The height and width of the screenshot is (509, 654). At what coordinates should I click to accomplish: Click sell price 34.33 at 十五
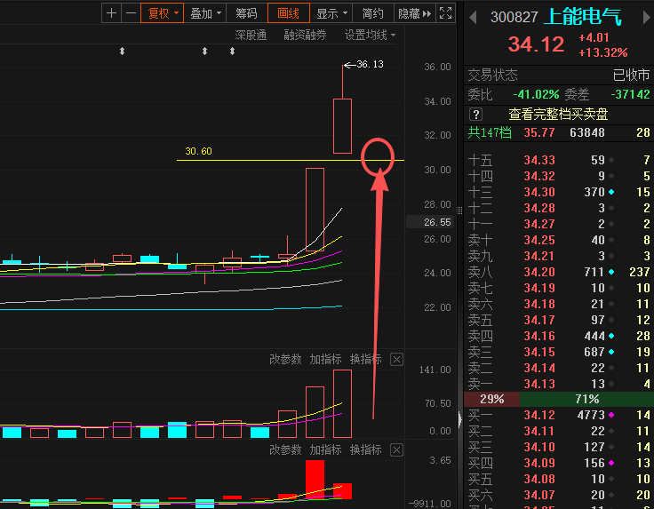539,160
